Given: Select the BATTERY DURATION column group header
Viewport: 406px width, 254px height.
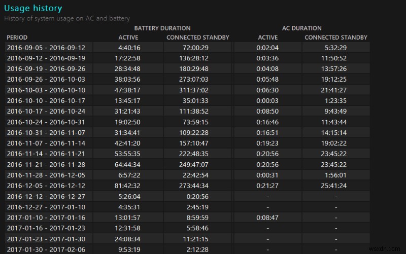Looking at the screenshot, I should [x=162, y=28].
